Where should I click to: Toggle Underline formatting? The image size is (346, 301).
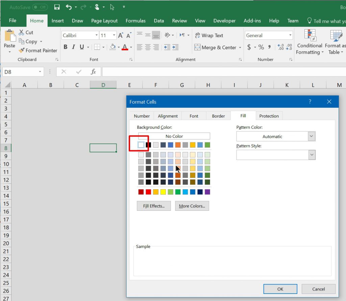pos(82,47)
